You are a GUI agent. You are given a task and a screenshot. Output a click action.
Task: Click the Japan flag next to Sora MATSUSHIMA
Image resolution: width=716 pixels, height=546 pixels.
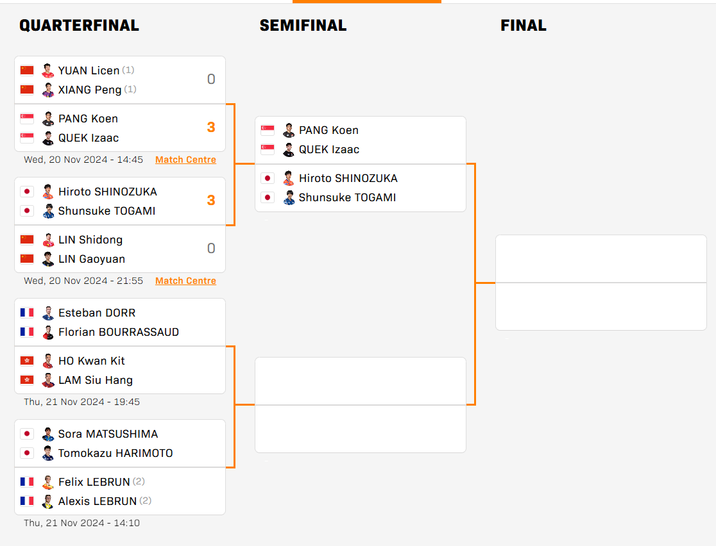point(27,434)
